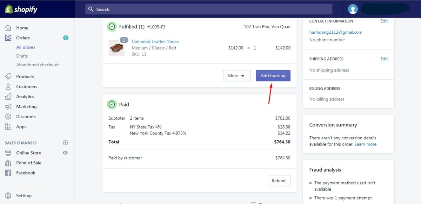Image resolution: width=421 pixels, height=204 pixels.
Task: Edit the shipping address
Action: [x=384, y=59]
